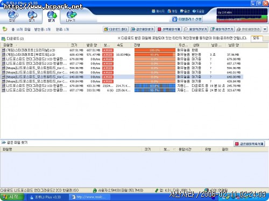Switch to the 나누기 sharing tab
Viewport: 269px width, 201px height.
tap(71, 17)
